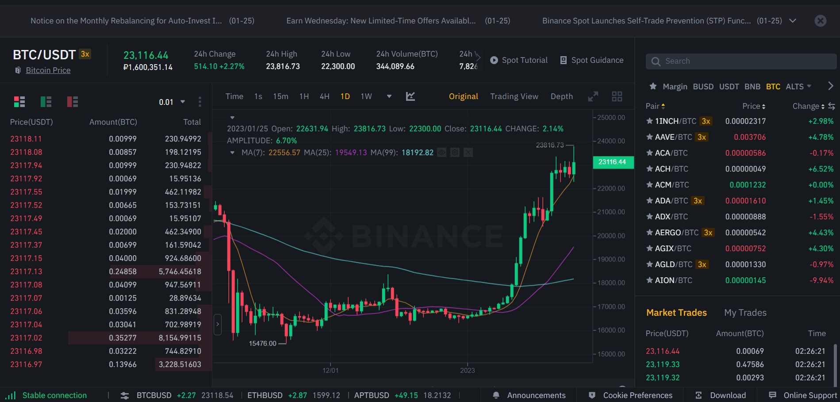Open the multi-chart grid layout icon
Screen dimensions: 840x402
617,96
